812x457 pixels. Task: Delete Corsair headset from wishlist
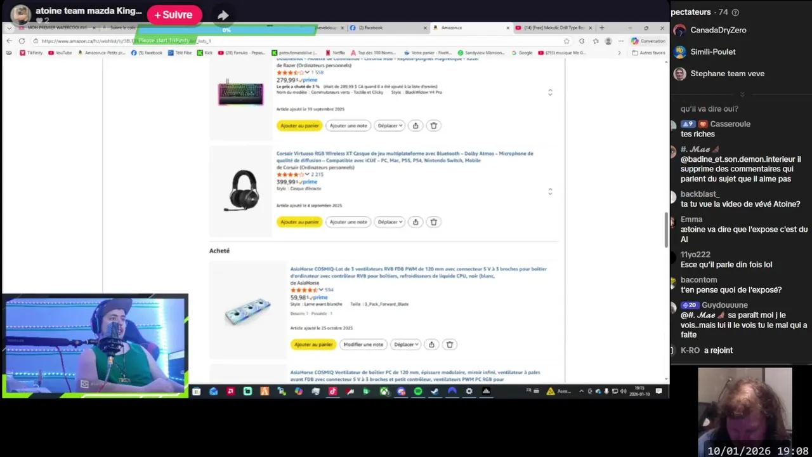coord(434,222)
